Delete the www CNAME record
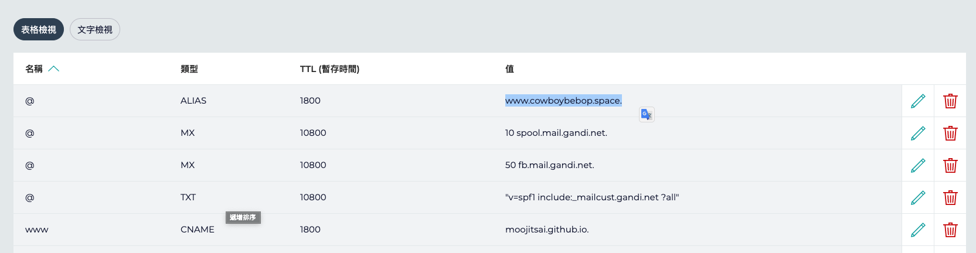This screenshot has width=976, height=253. pyautogui.click(x=950, y=230)
